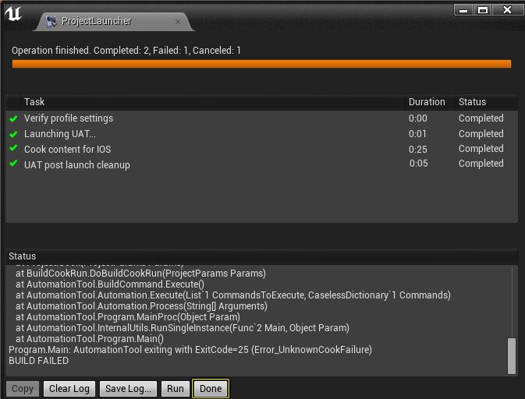The width and height of the screenshot is (525, 399).
Task: Select the Automation.Process log line
Action: click(x=141, y=306)
